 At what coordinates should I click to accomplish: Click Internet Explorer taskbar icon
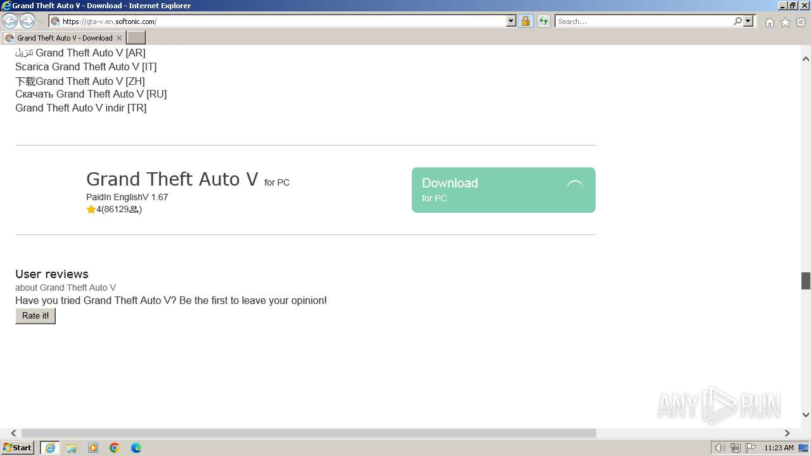click(x=50, y=448)
